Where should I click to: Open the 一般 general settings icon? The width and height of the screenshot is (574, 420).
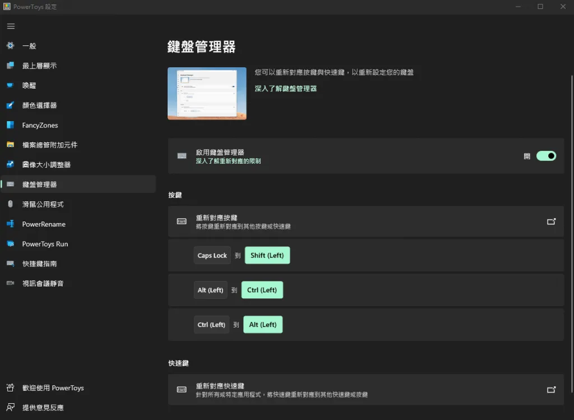tap(10, 46)
